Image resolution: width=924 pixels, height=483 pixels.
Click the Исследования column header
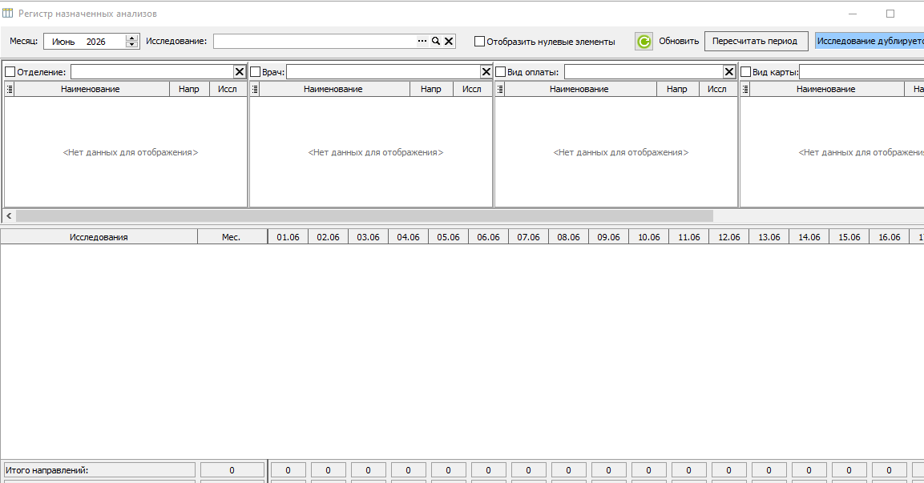(x=99, y=237)
